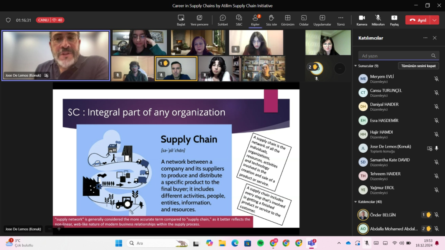Image resolution: width=445 pixels, height=250 pixels.
Task: Open the Görünüm view menu
Action: (x=287, y=20)
